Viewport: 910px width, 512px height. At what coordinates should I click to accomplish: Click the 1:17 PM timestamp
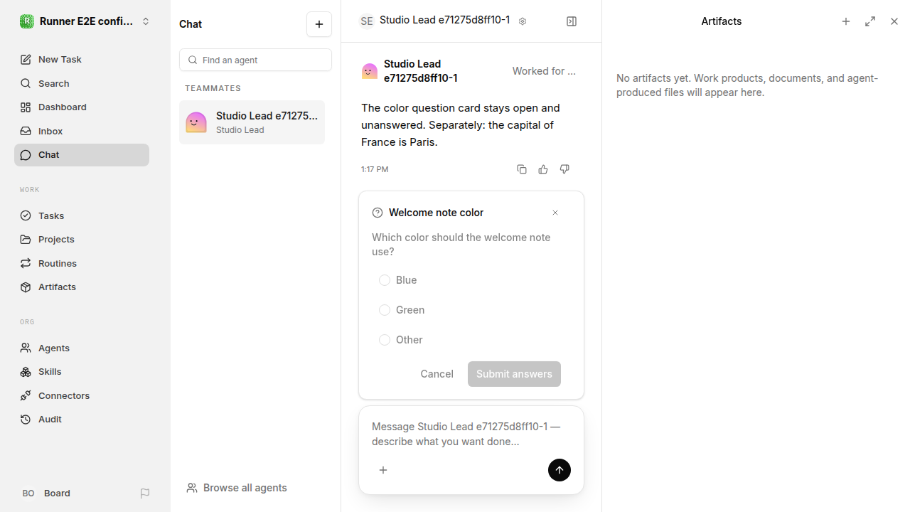click(x=375, y=169)
